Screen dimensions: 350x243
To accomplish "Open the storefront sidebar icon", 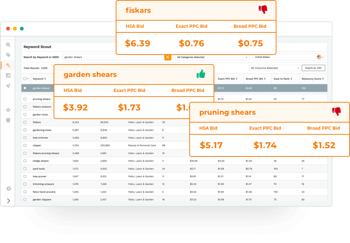I will [8, 120].
